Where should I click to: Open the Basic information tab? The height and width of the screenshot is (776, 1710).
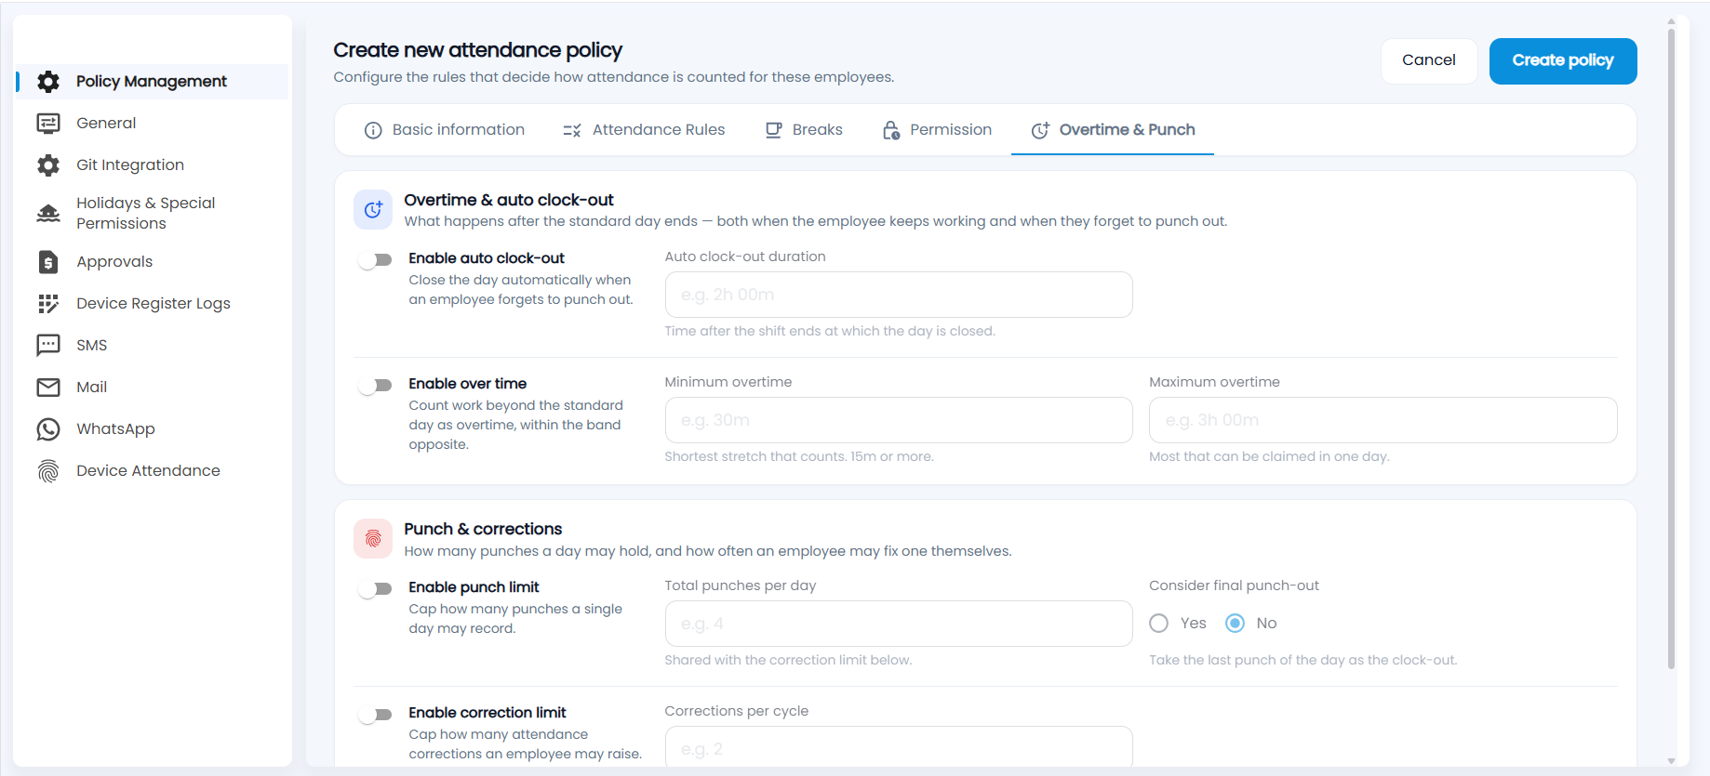point(445,130)
